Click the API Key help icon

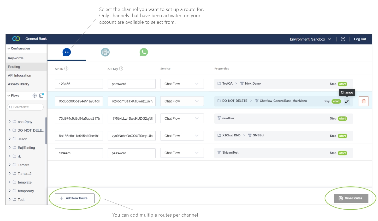click(121, 69)
